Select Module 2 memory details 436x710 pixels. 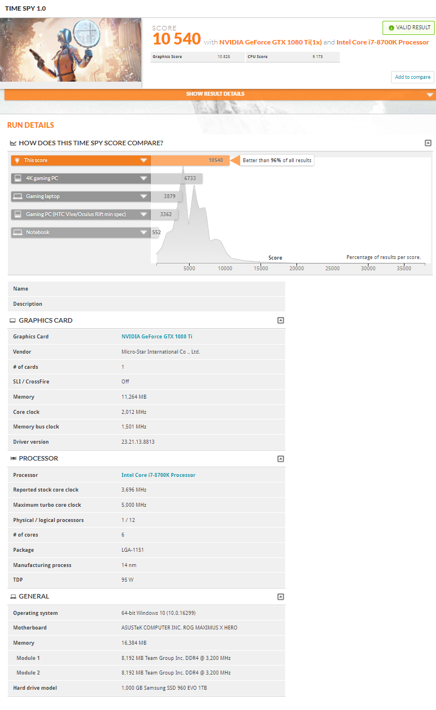pyautogui.click(x=176, y=673)
